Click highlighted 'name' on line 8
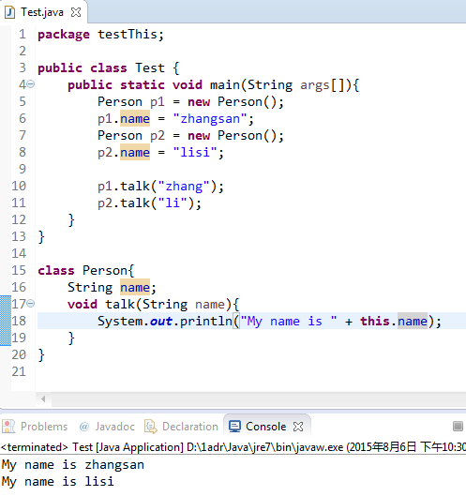The height and width of the screenshot is (496, 466). pyautogui.click(x=135, y=153)
